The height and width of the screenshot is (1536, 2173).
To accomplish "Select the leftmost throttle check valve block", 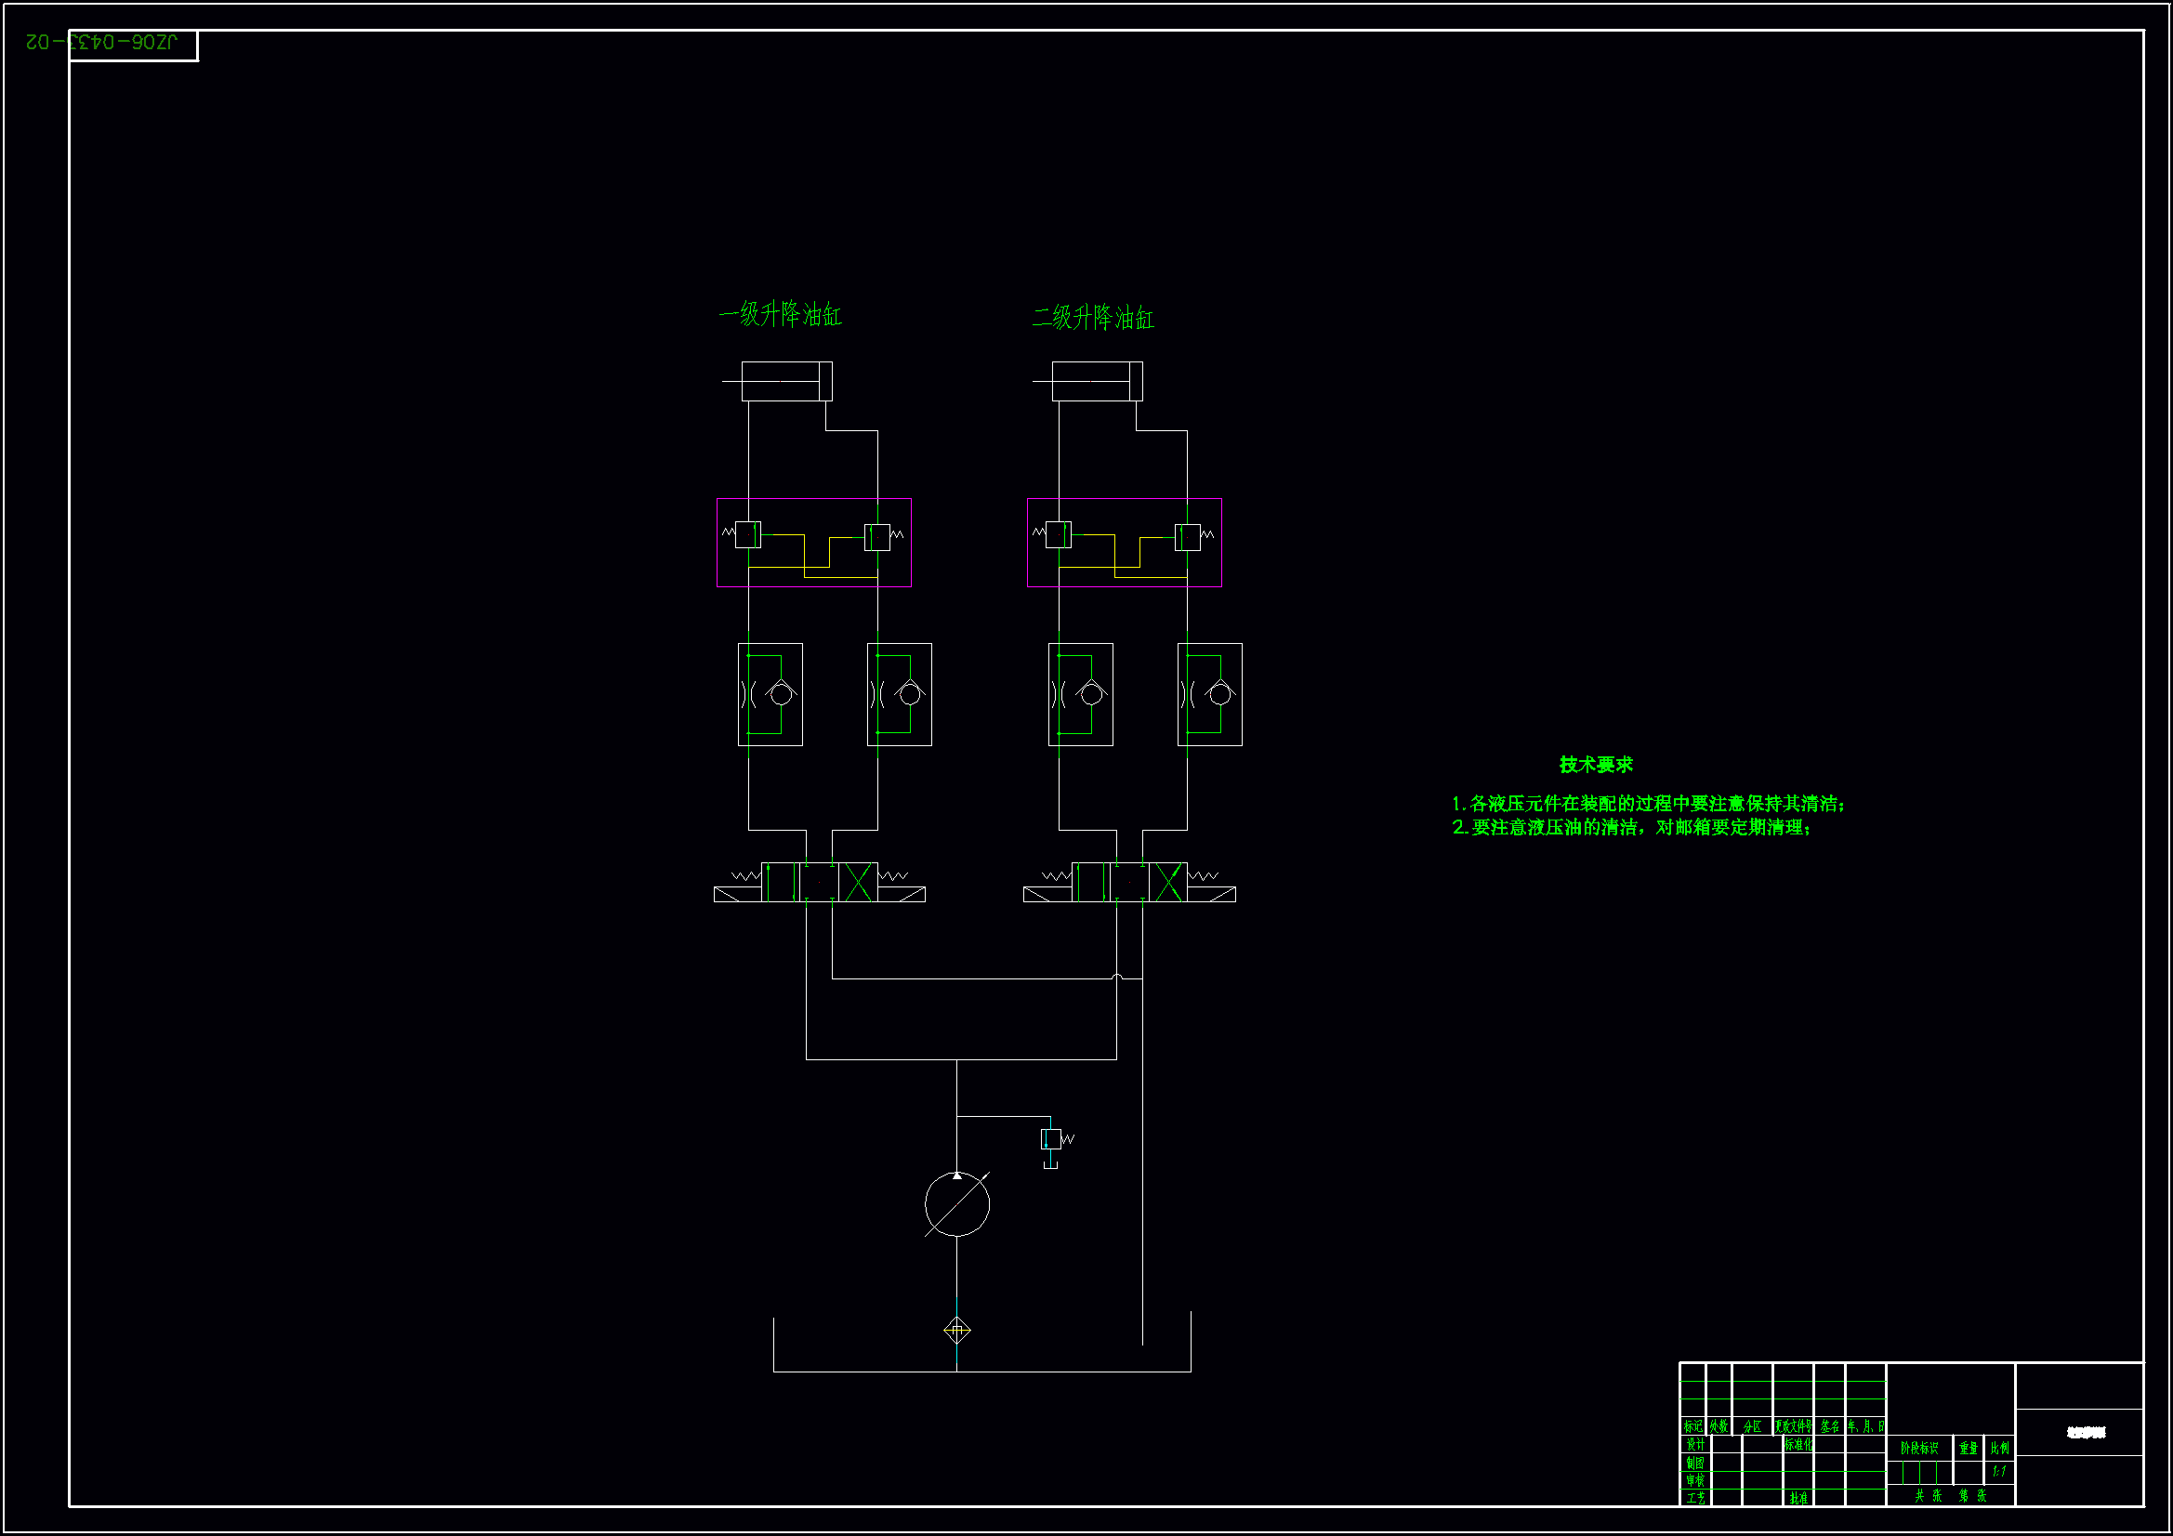I will [x=770, y=695].
